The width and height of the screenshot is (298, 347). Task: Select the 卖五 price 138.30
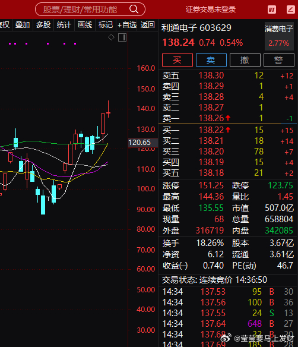click(211, 75)
